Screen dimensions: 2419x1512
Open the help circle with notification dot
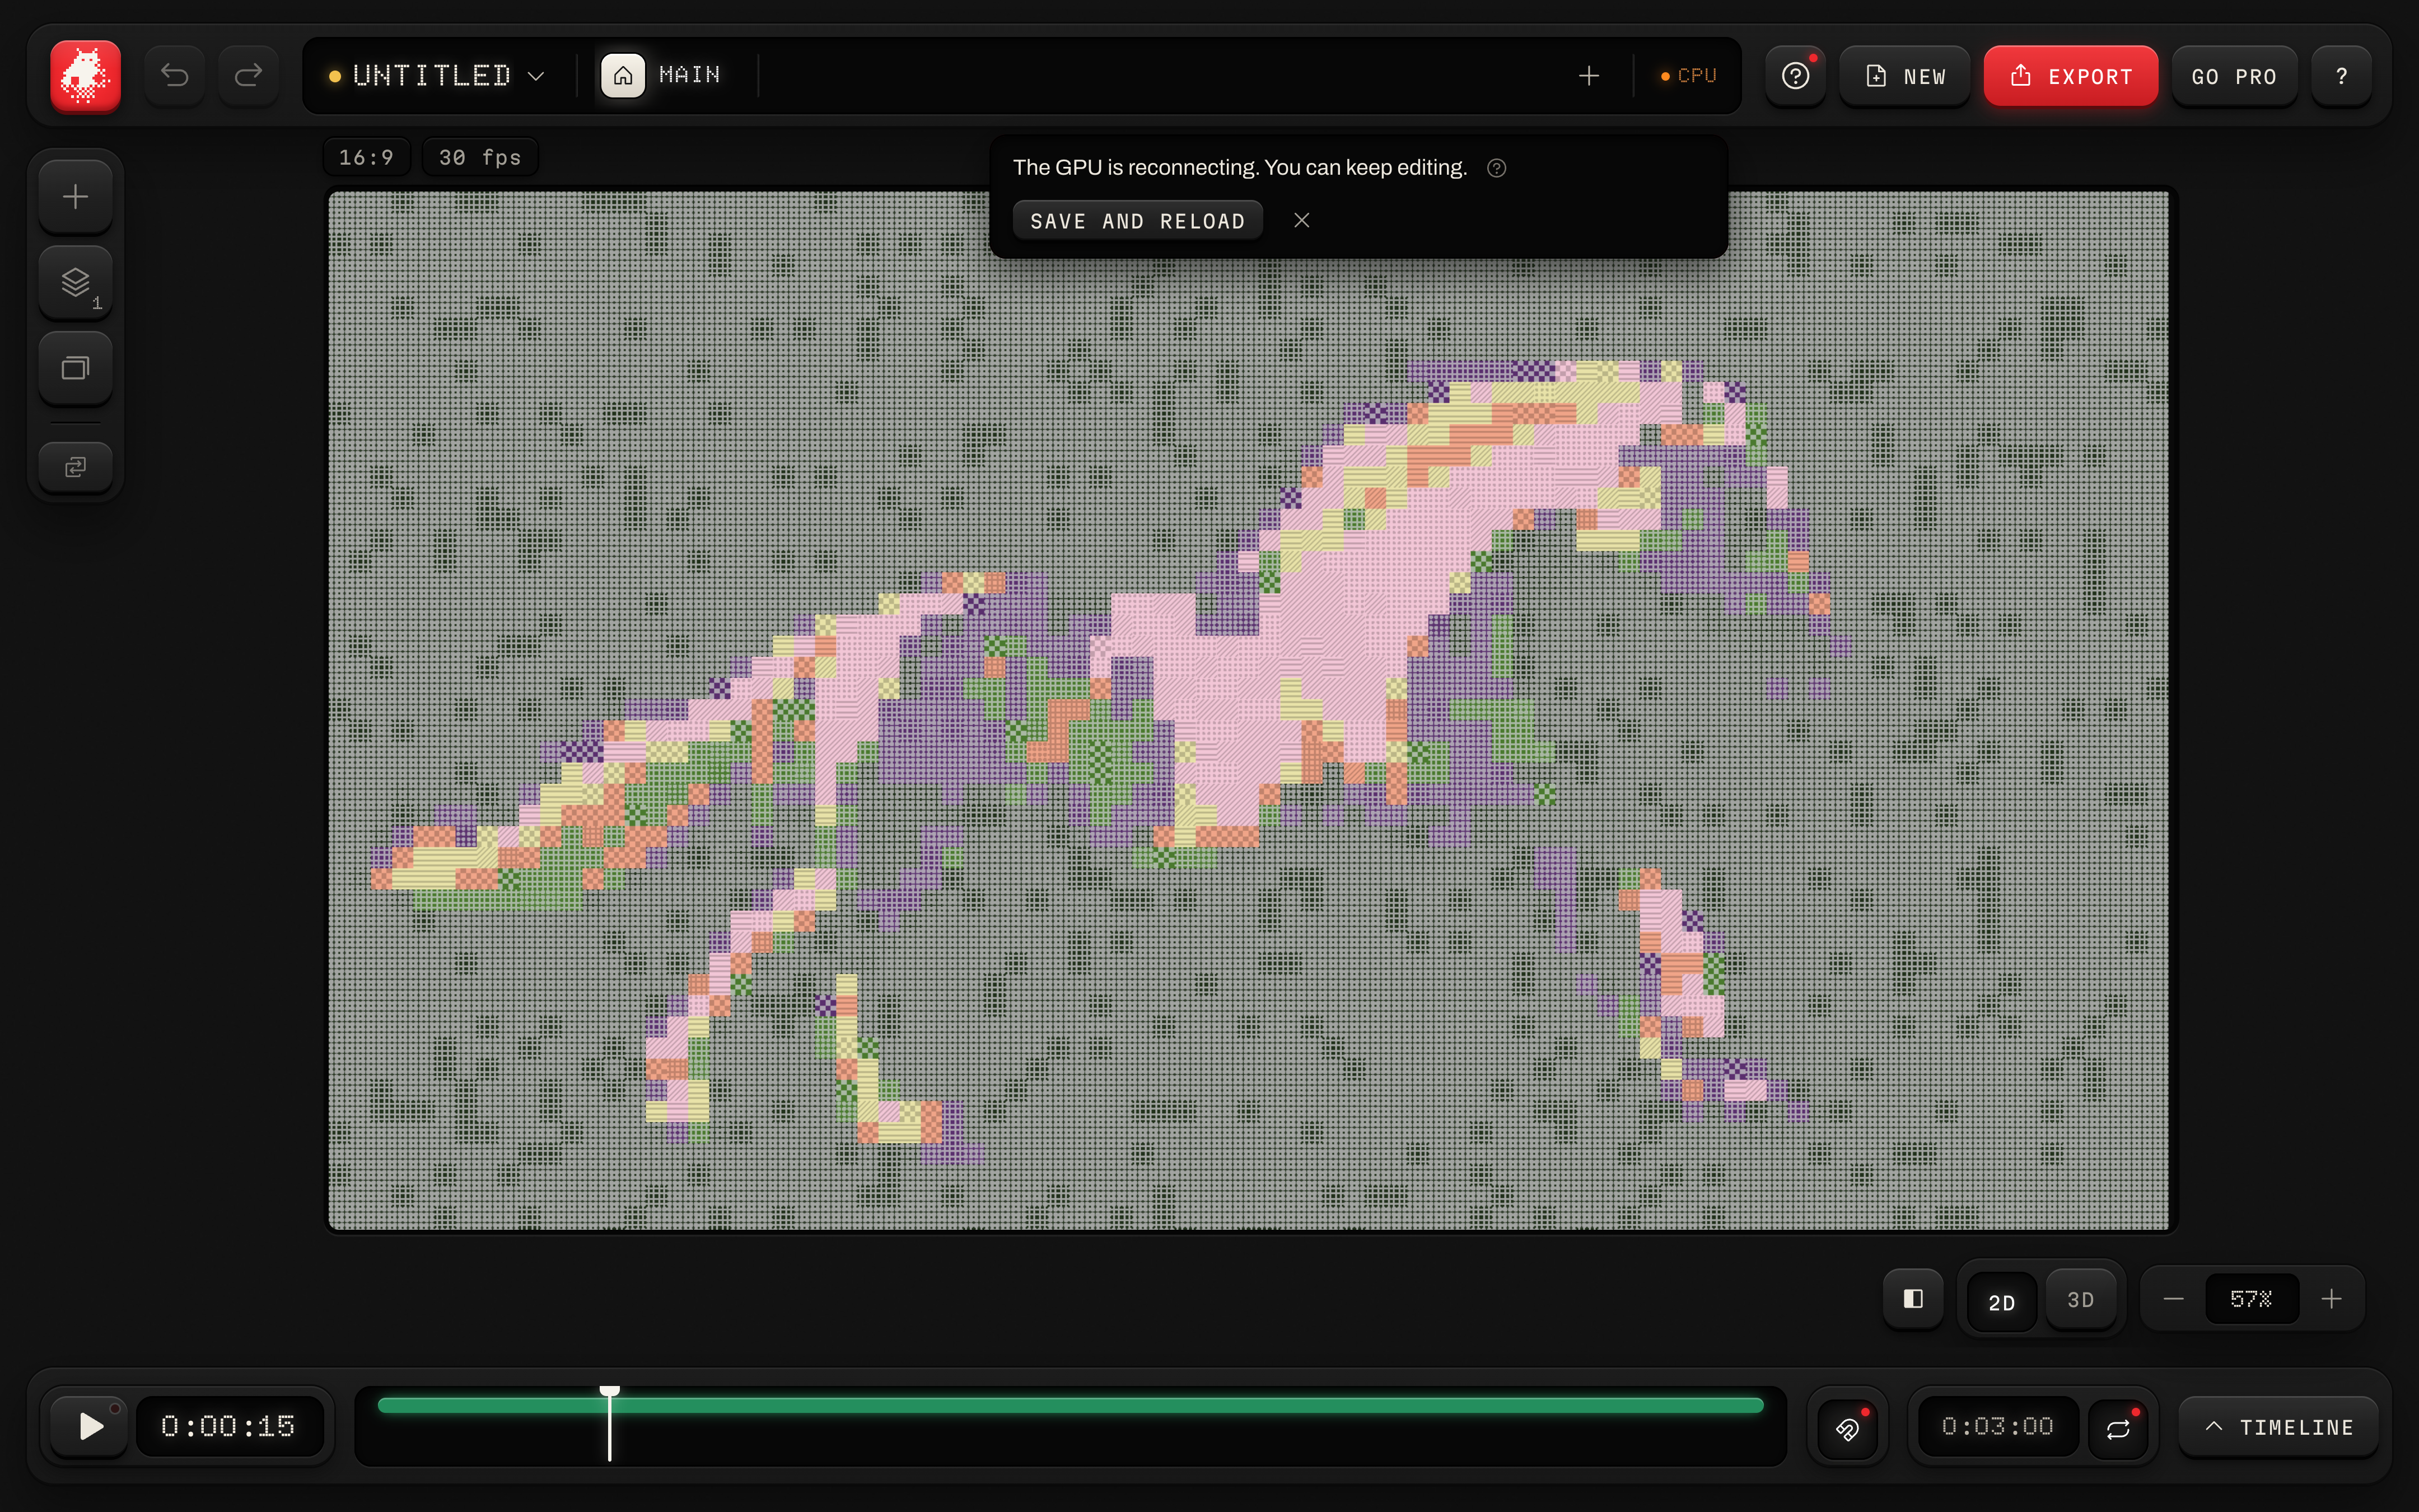pos(1795,76)
